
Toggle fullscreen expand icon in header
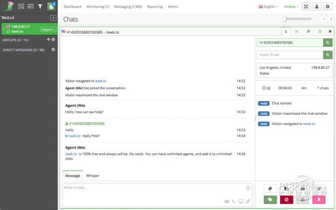(306, 7)
